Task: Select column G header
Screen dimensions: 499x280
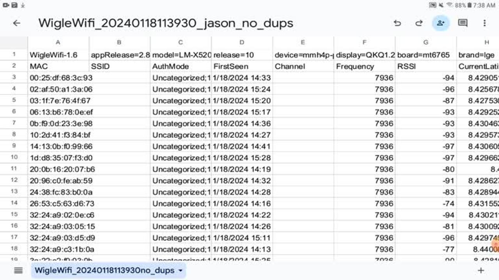Action: point(426,42)
